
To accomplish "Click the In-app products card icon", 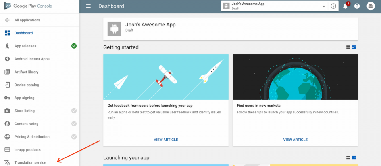I will [7, 149].
